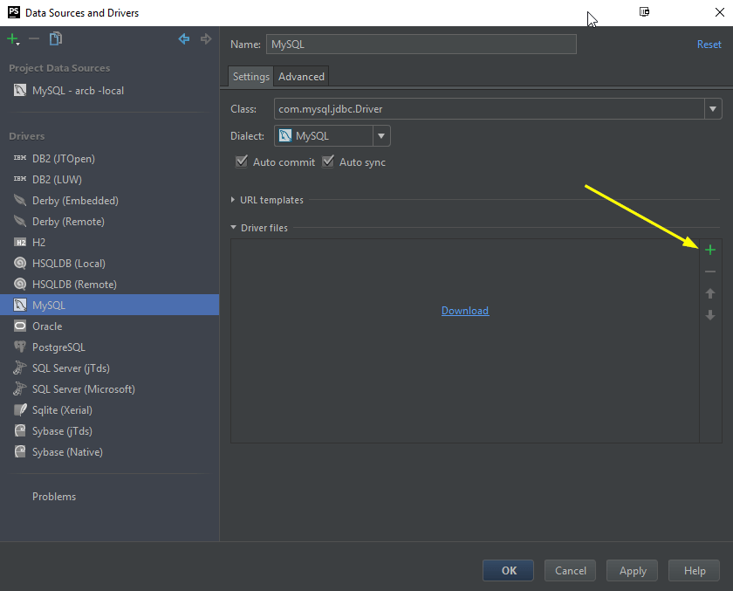Image resolution: width=733 pixels, height=591 pixels.
Task: Move driver file down arrow icon
Action: click(x=710, y=315)
